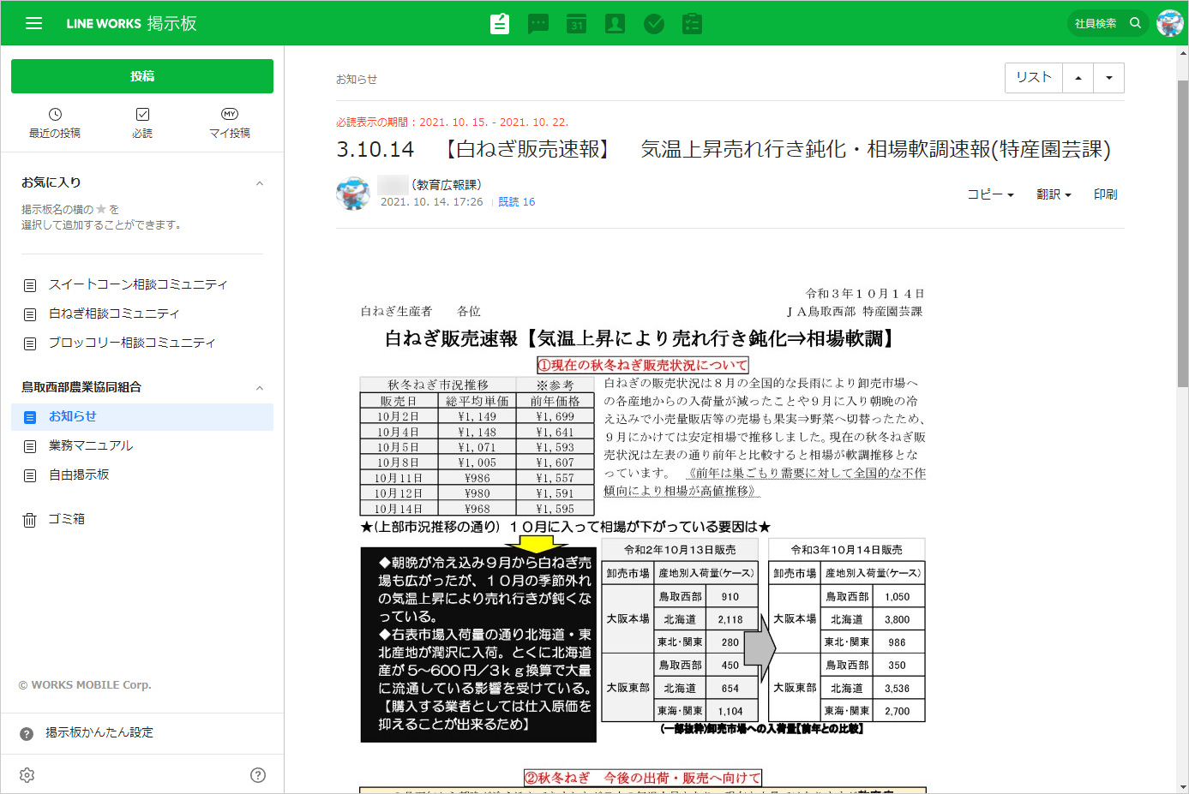
Task: Open the settings gear at the sidebar bottom
Action: (x=27, y=775)
